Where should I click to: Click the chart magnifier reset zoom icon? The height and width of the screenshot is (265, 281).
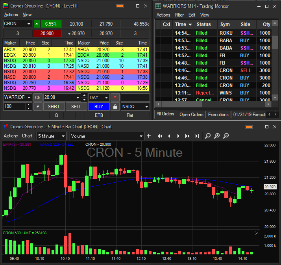pos(208,136)
